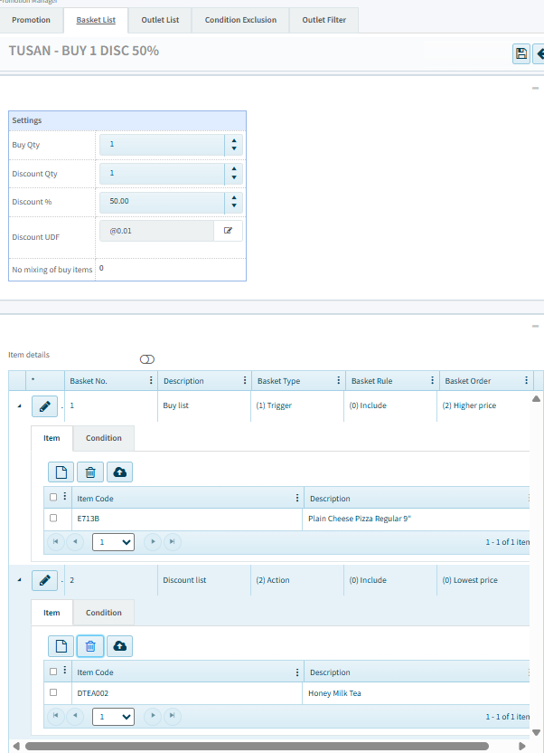Switch to the Outlet List tab
The image size is (544, 753).
tap(160, 20)
